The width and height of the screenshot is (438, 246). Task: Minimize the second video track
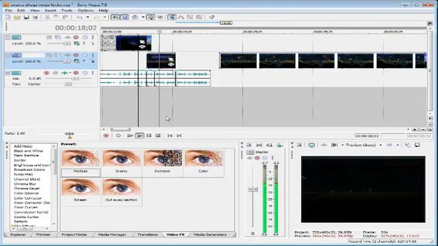8,55
